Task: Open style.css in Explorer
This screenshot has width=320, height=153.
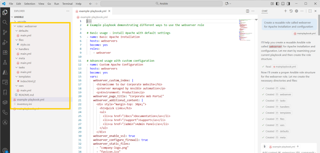Action: click(x=25, y=45)
